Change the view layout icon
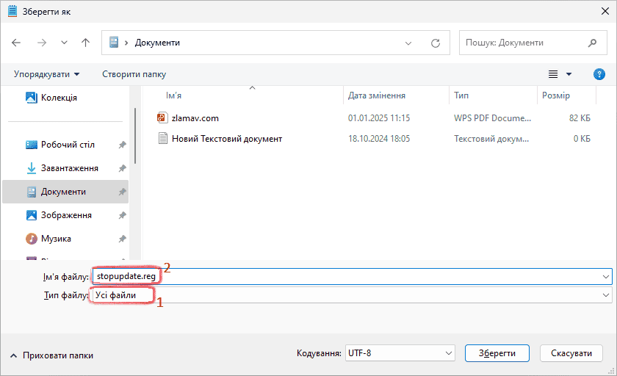 click(553, 74)
